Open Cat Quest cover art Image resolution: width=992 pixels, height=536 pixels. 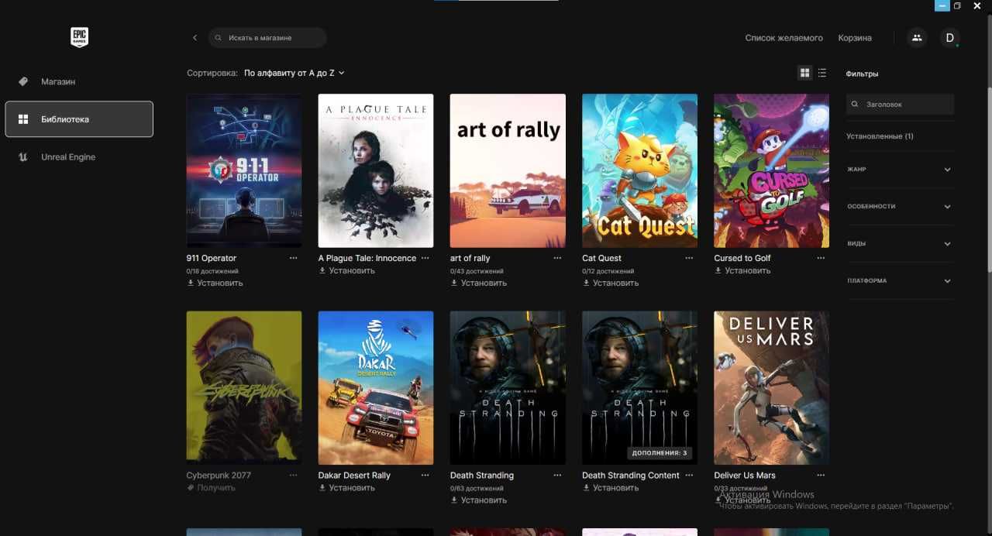[x=639, y=170]
